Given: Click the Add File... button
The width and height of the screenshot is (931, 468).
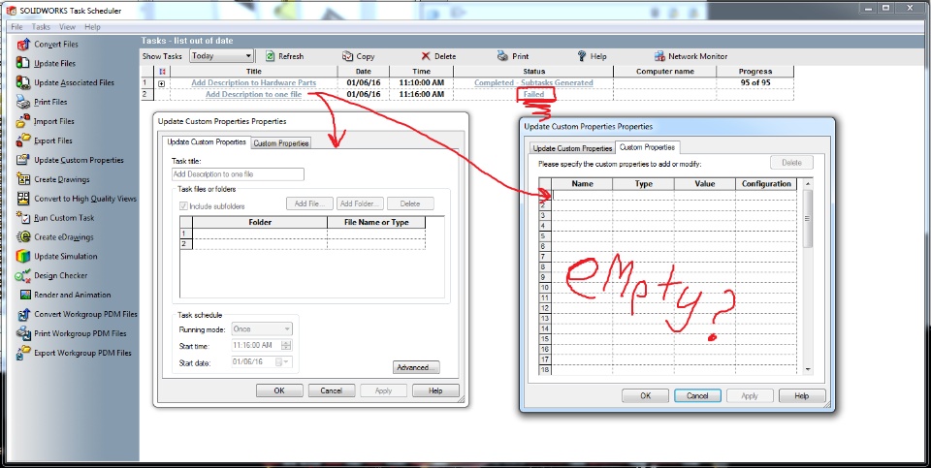Looking at the screenshot, I should click(x=309, y=203).
